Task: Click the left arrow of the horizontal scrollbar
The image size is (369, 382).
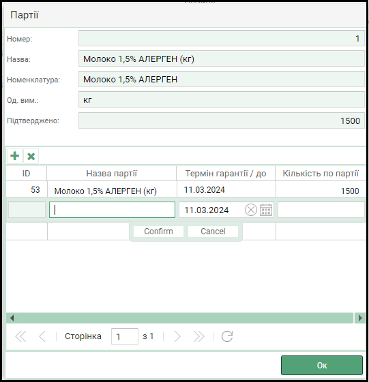Action: (x=12, y=318)
